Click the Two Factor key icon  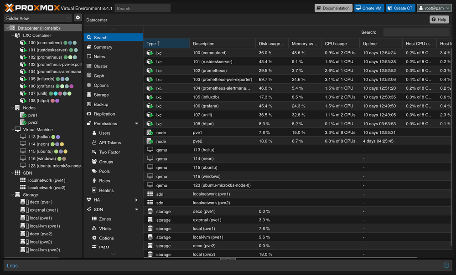coord(94,152)
